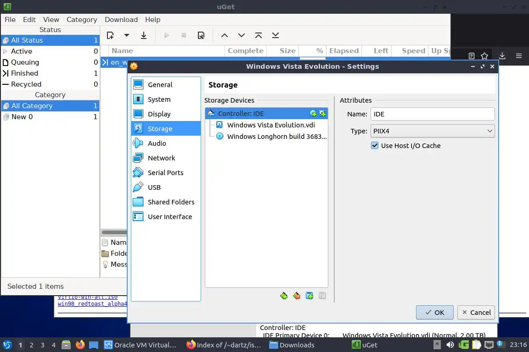
Task: Open uGet File menu
Action: 10,20
